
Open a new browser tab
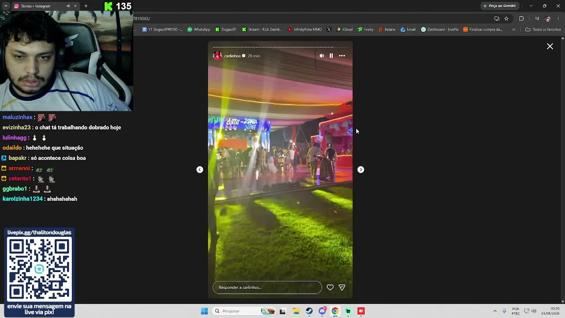click(x=86, y=6)
